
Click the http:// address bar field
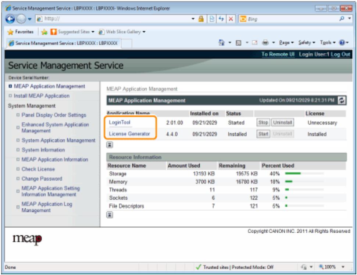pos(113,19)
